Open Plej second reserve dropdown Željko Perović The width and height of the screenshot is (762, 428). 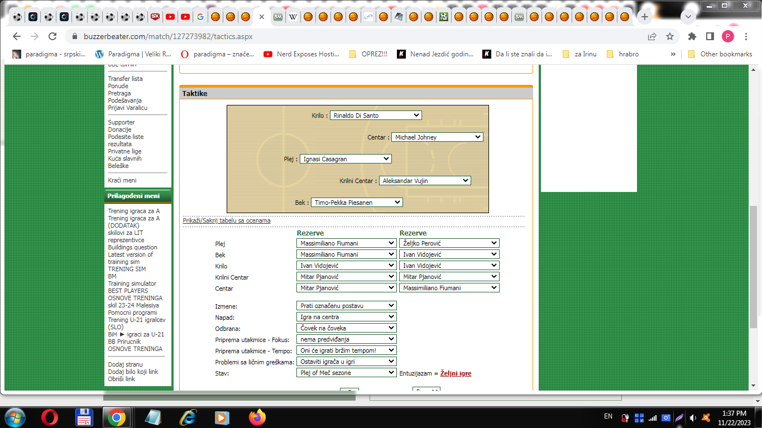click(449, 243)
